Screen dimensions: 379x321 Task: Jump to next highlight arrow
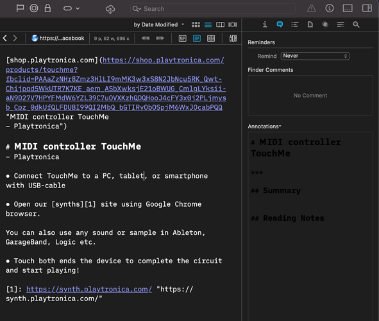tap(160, 39)
